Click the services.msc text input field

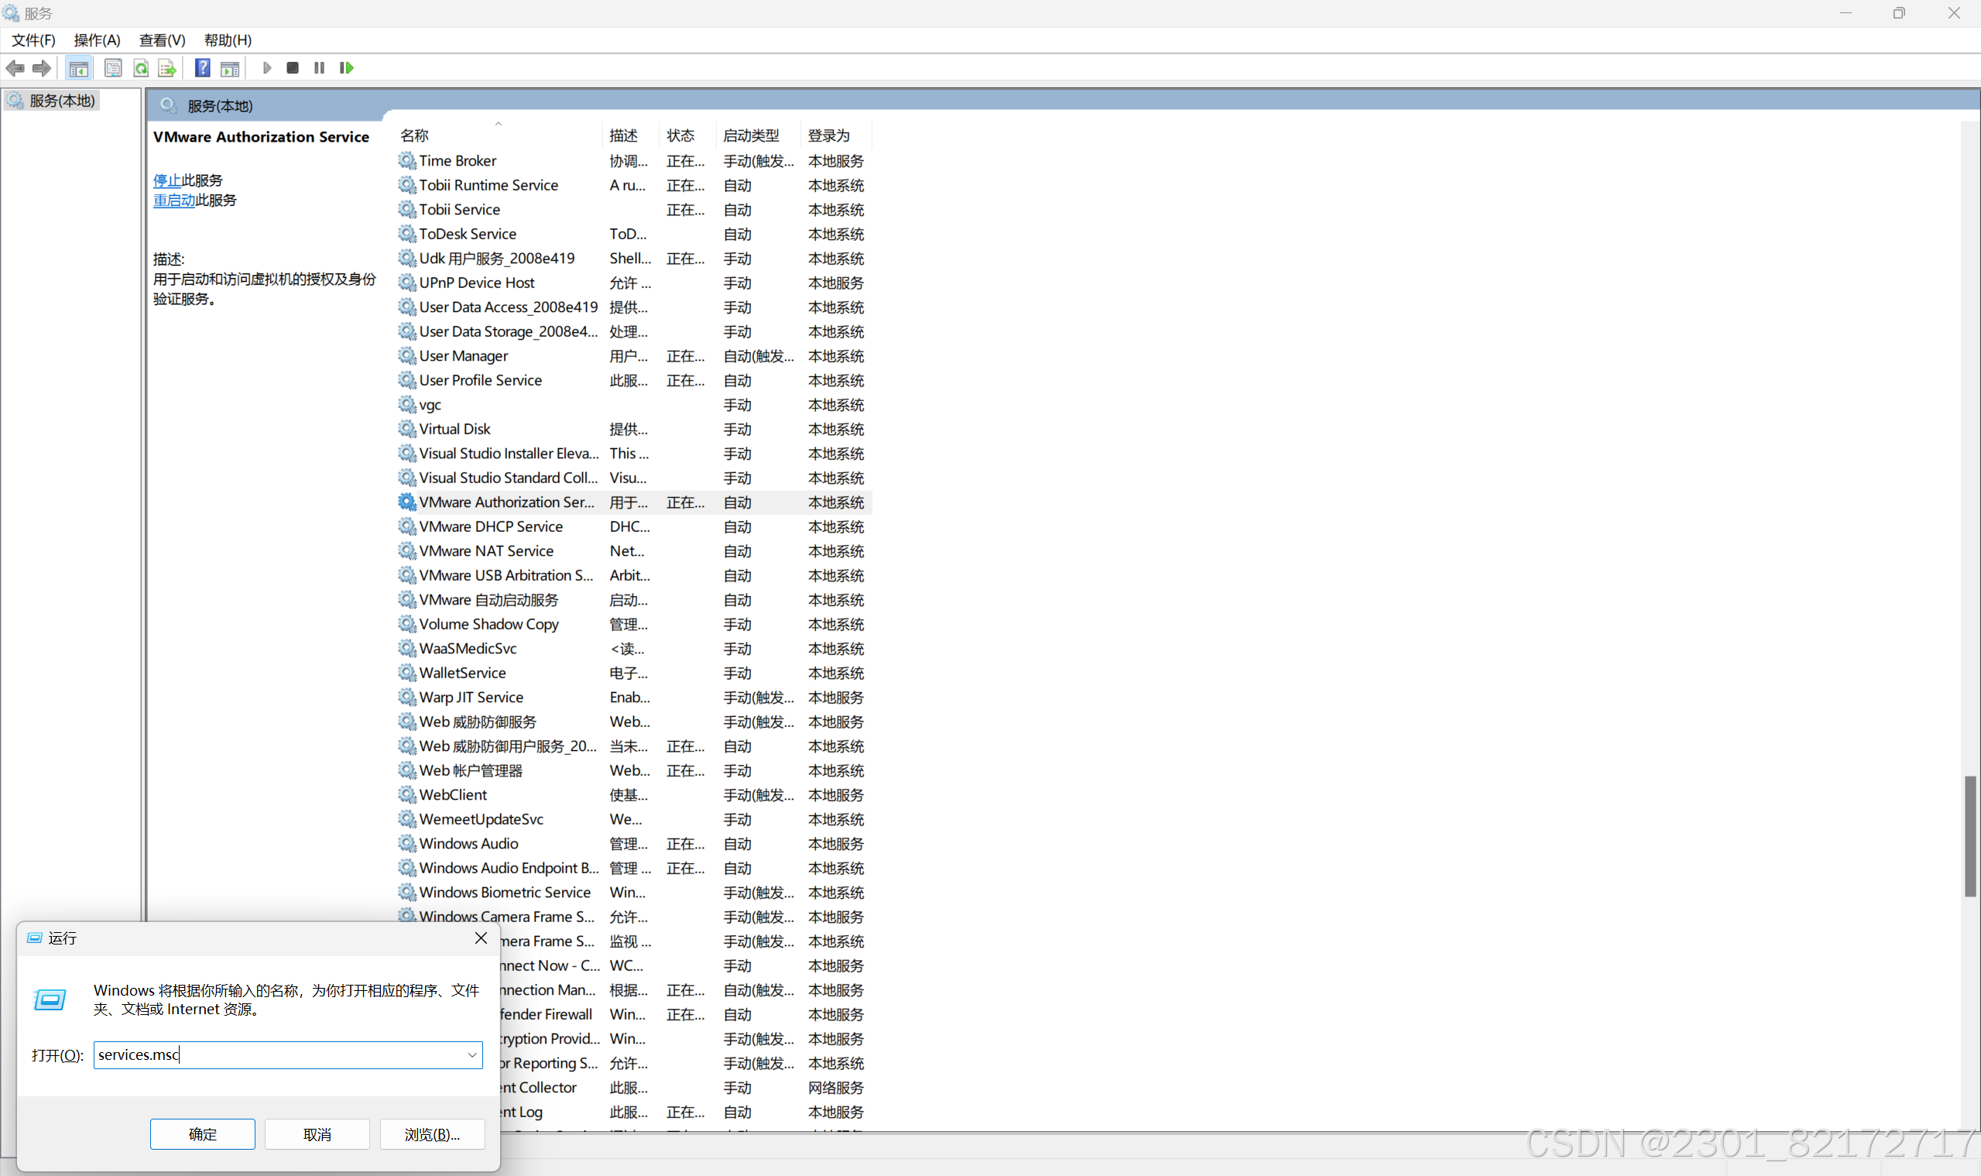277,1054
